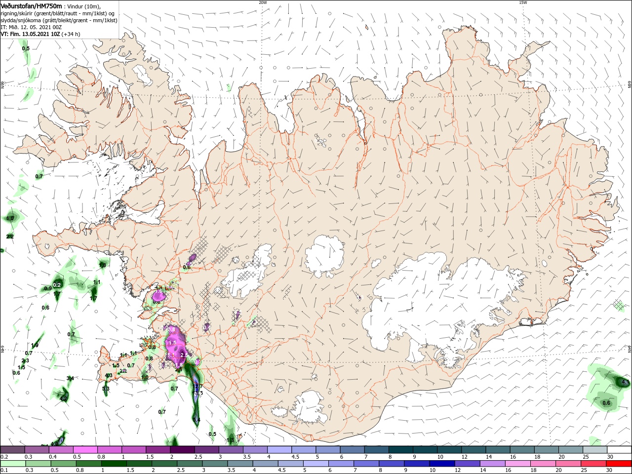Click the 3.4 precipitation value over the sea
Screen dimensions: 632x474
pyautogui.click(x=70, y=379)
